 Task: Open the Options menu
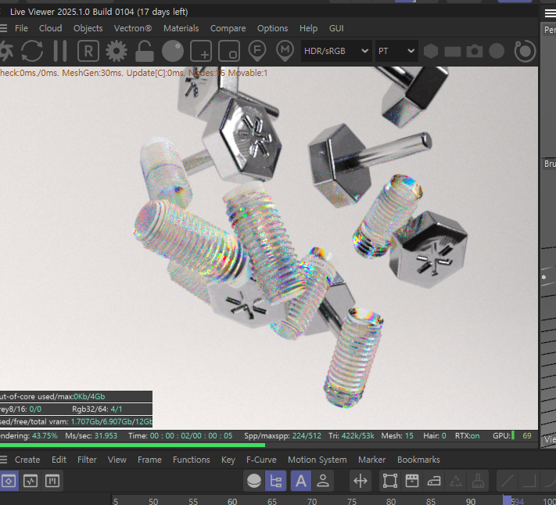coord(273,28)
